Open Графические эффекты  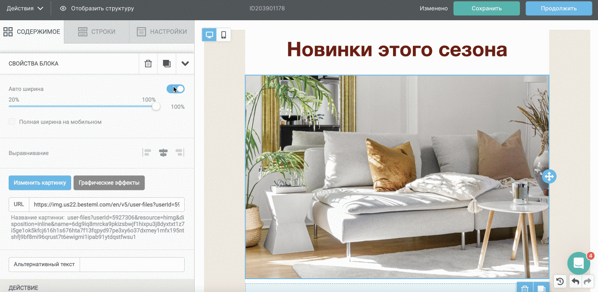coord(109,183)
